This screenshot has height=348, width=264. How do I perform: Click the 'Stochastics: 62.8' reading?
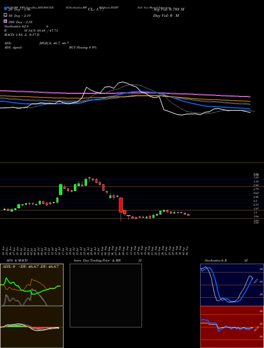pyautogui.click(x=16, y=26)
